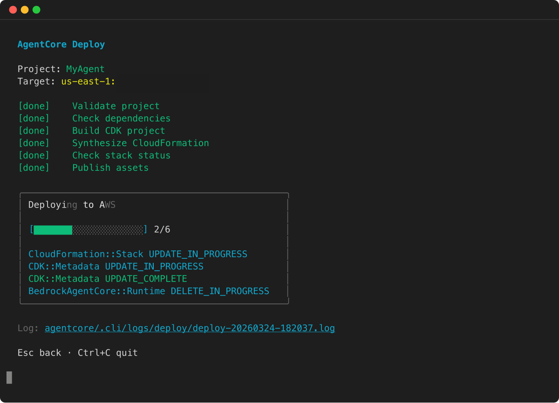Image resolution: width=559 pixels, height=403 pixels.
Task: Click the green deployment progress bar
Action: click(x=51, y=229)
